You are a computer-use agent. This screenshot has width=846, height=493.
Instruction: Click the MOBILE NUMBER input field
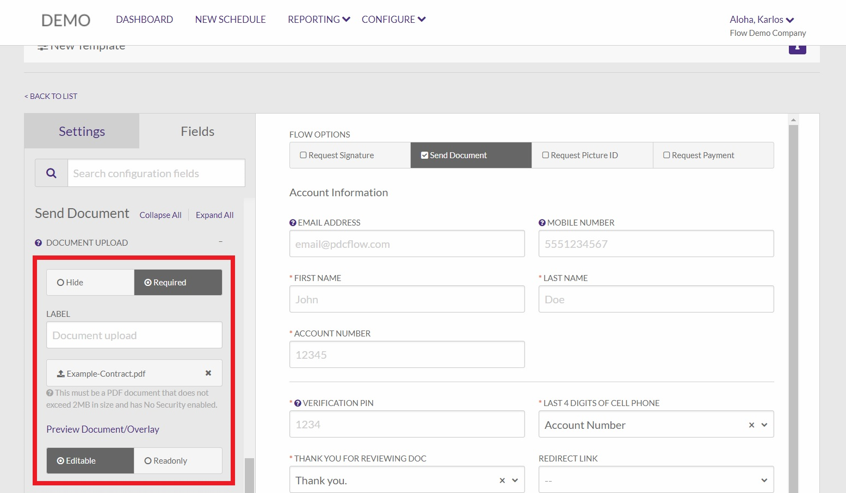point(656,244)
